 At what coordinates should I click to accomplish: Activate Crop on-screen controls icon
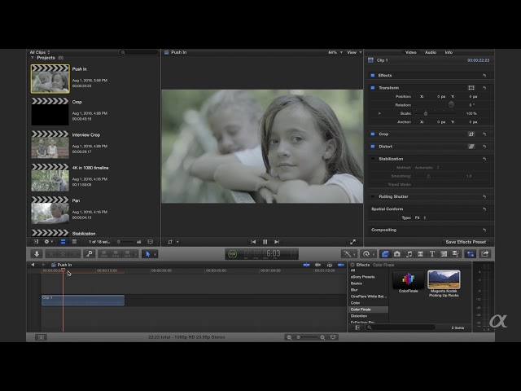click(471, 134)
